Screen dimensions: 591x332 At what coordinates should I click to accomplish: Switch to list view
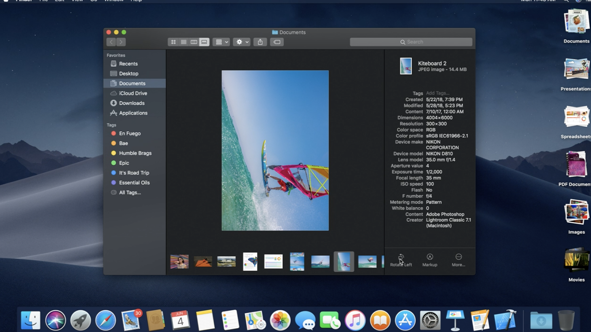[184, 42]
